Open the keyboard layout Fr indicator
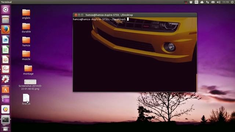The image size is (235, 132). [x=196, y=2]
